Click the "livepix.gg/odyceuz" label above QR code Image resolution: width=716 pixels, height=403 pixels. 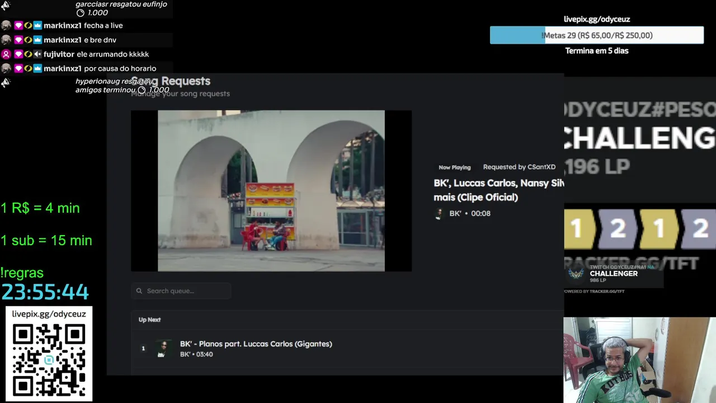click(x=49, y=314)
